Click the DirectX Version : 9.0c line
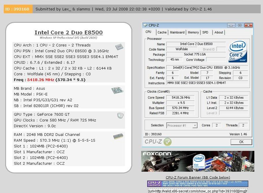 point(35,126)
